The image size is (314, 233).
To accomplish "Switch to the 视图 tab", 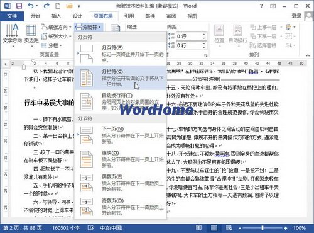I will pyautogui.click(x=192, y=16).
